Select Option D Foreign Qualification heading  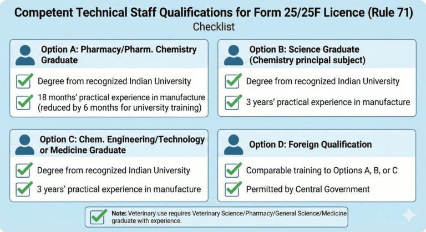pos(311,145)
